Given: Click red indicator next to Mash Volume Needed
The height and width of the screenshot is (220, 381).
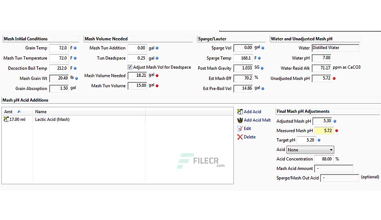Looking at the screenshot, I should coord(157,75).
